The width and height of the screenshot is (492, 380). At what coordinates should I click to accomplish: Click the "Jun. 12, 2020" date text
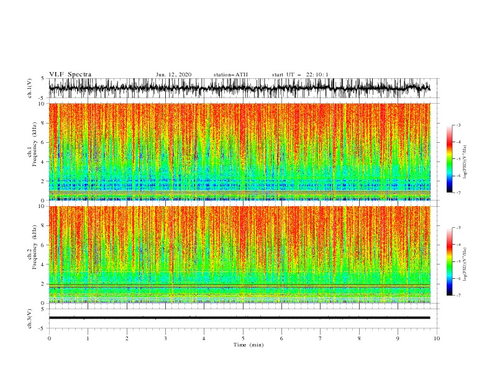pyautogui.click(x=173, y=75)
